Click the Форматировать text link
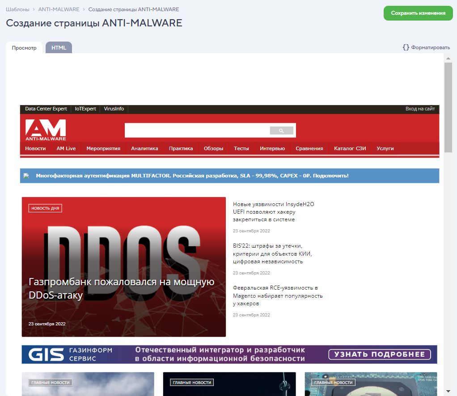 430,47
